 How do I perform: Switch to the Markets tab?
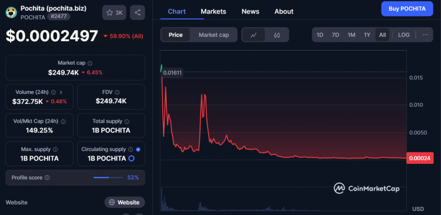(213, 12)
